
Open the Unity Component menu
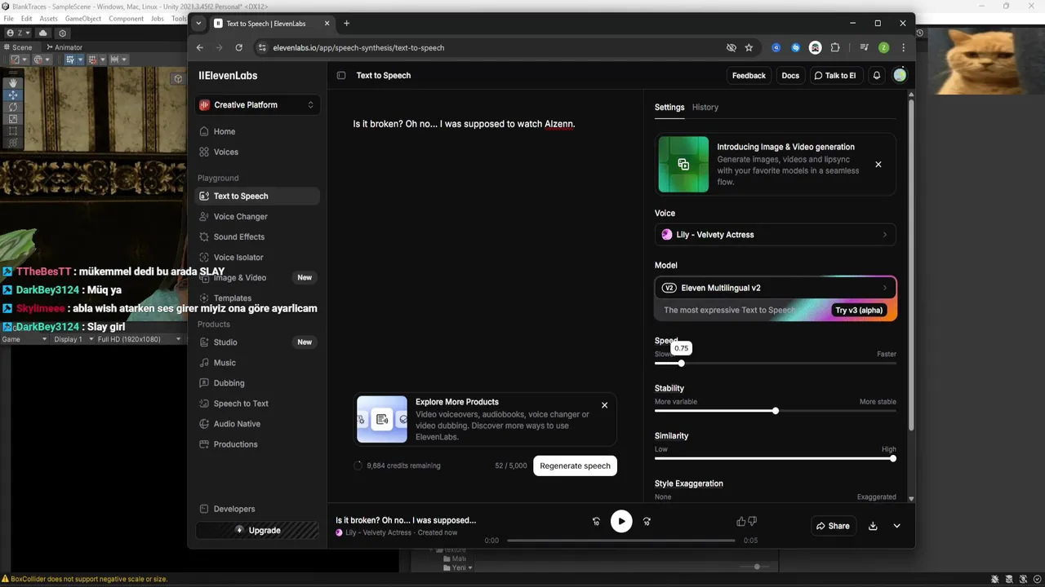click(x=126, y=18)
